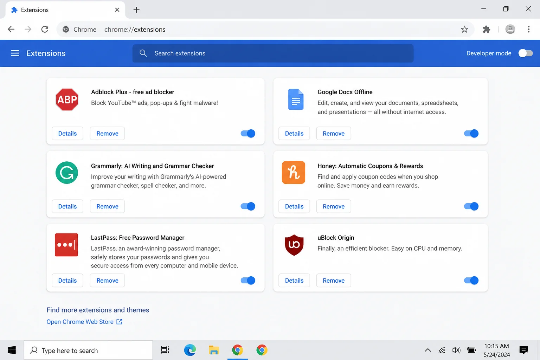Remove the Grammarly extension
Image resolution: width=540 pixels, height=360 pixels.
107,206
